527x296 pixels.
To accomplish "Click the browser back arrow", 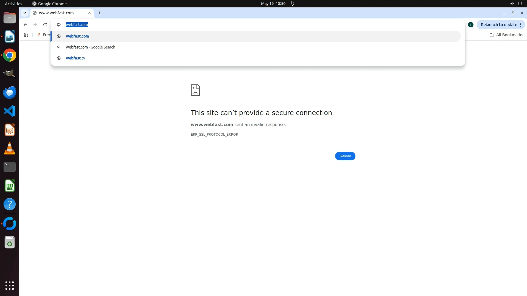I will [25, 25].
